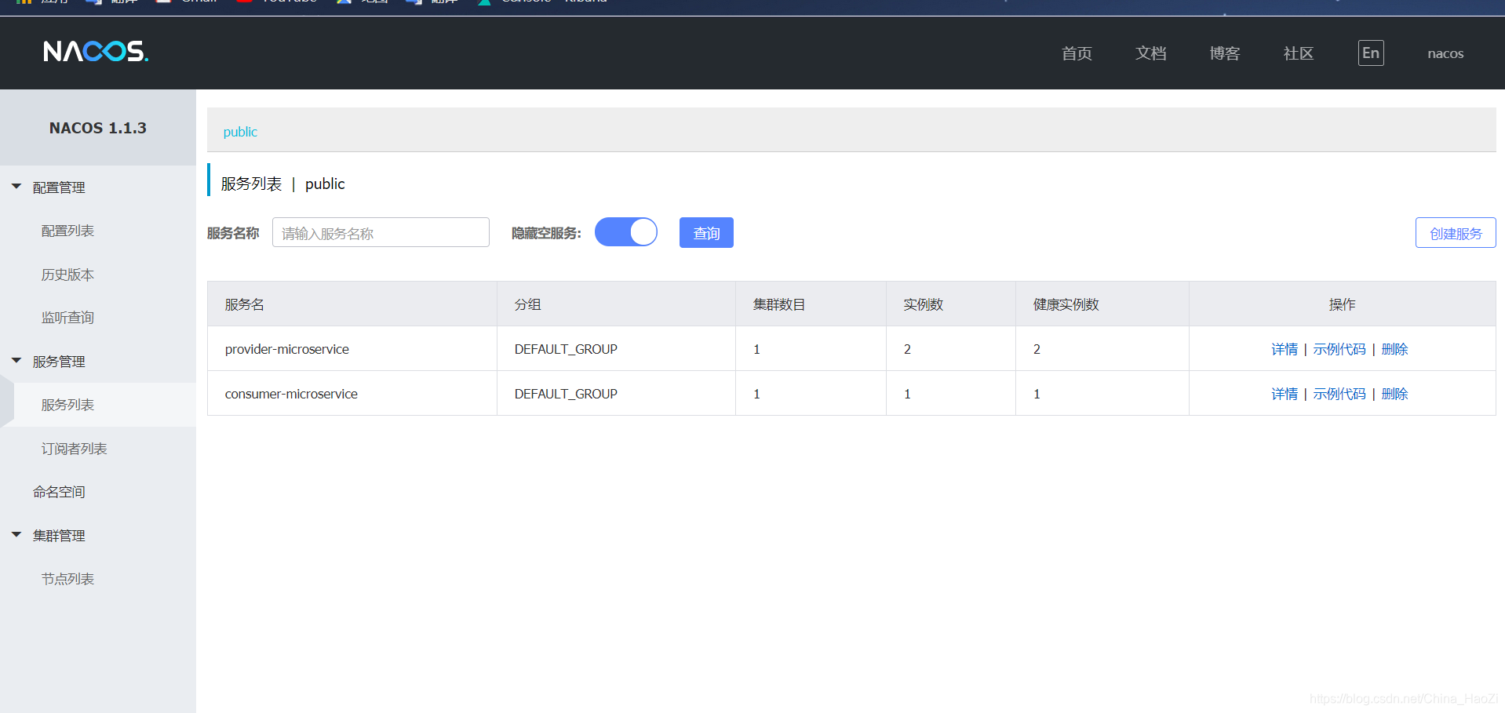1505x713 pixels.
Task: Open 配置列表 in the sidebar
Action: (x=67, y=231)
